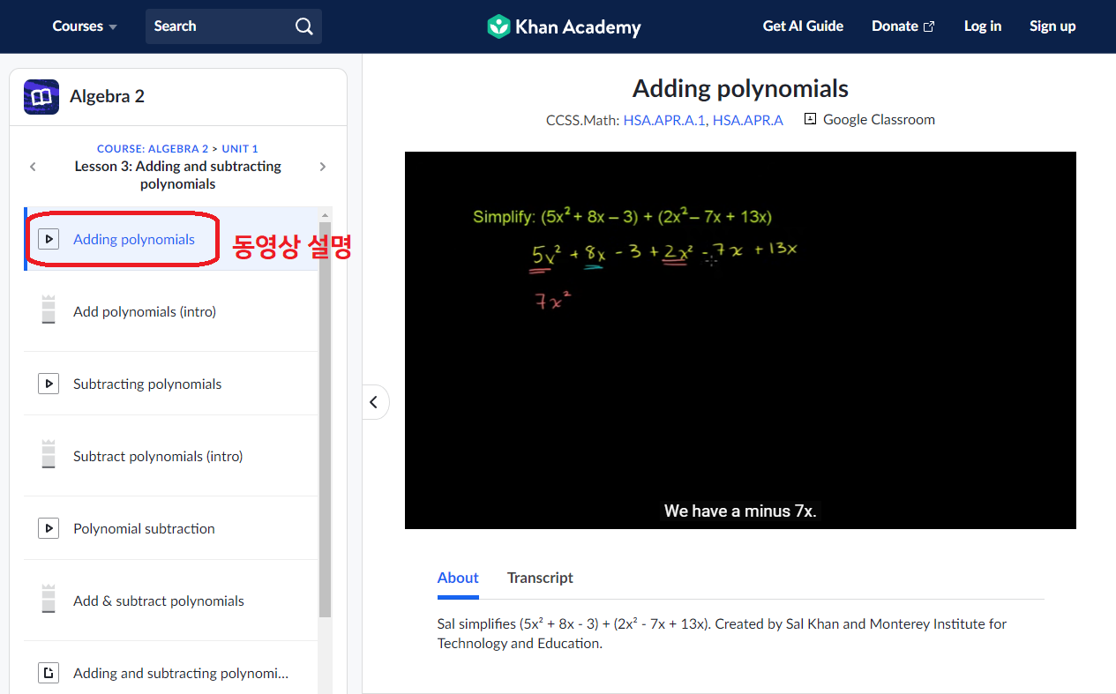Switch to the Transcript tab
Image resolution: width=1116 pixels, height=694 pixels.
(540, 578)
